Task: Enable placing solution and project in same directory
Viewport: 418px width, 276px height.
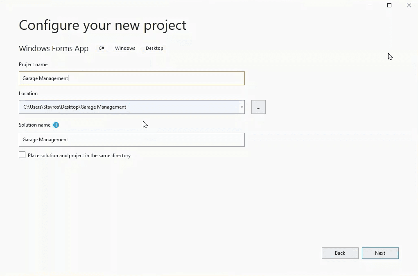Action: [22, 155]
